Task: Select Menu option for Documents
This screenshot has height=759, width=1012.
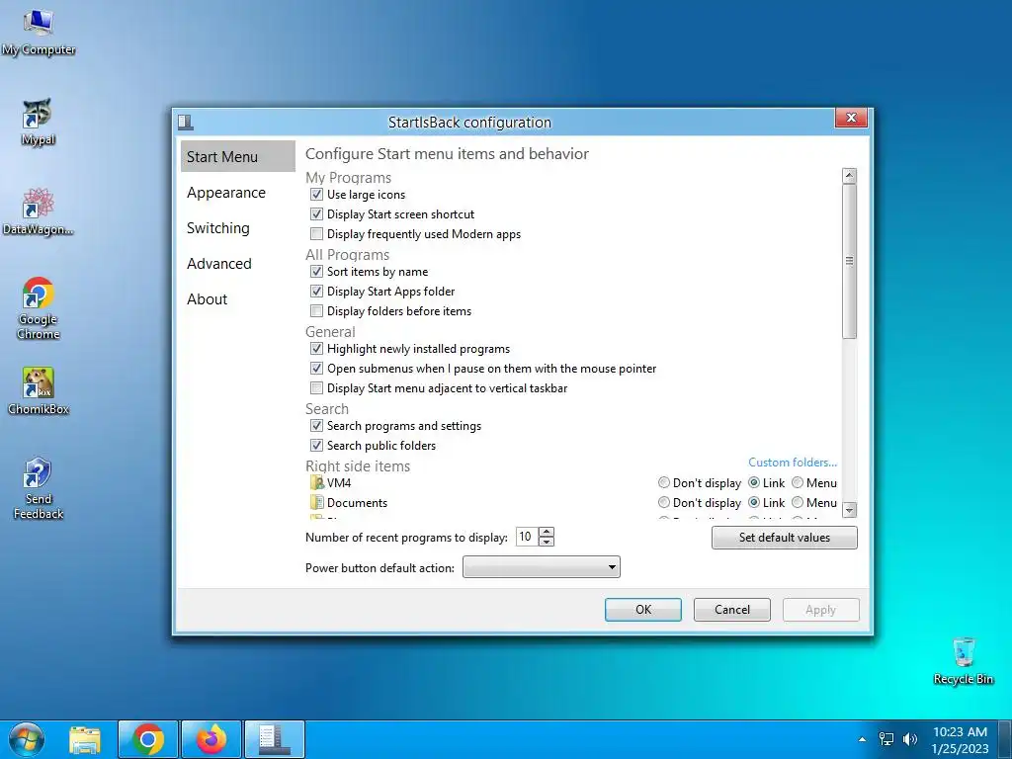Action: (x=798, y=502)
